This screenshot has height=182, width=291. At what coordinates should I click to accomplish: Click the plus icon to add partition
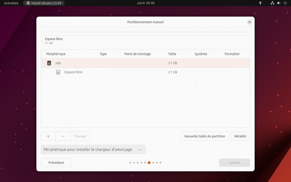(x=48, y=136)
